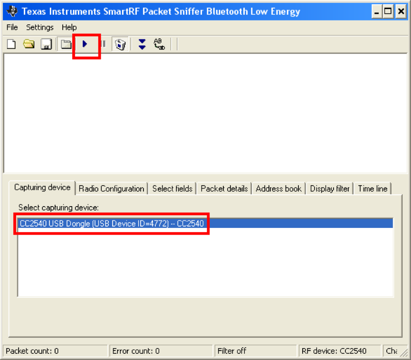Open the Settings menu

(40, 27)
